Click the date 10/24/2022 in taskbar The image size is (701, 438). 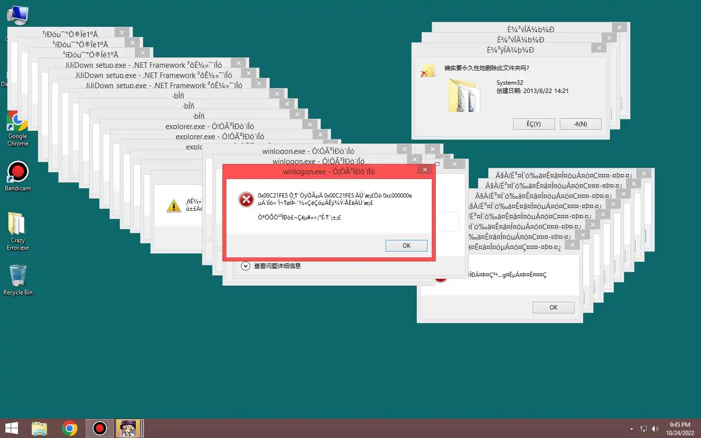[x=680, y=433]
